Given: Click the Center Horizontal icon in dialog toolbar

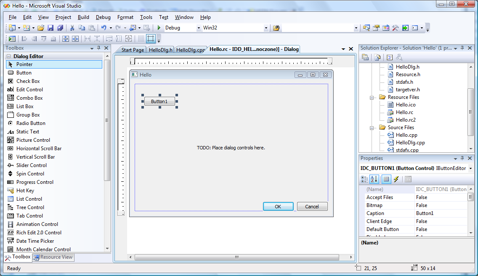Looking at the screenshot, I should [x=75, y=39].
